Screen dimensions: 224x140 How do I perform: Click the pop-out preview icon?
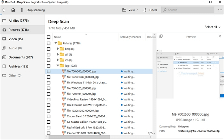pos(161,36)
